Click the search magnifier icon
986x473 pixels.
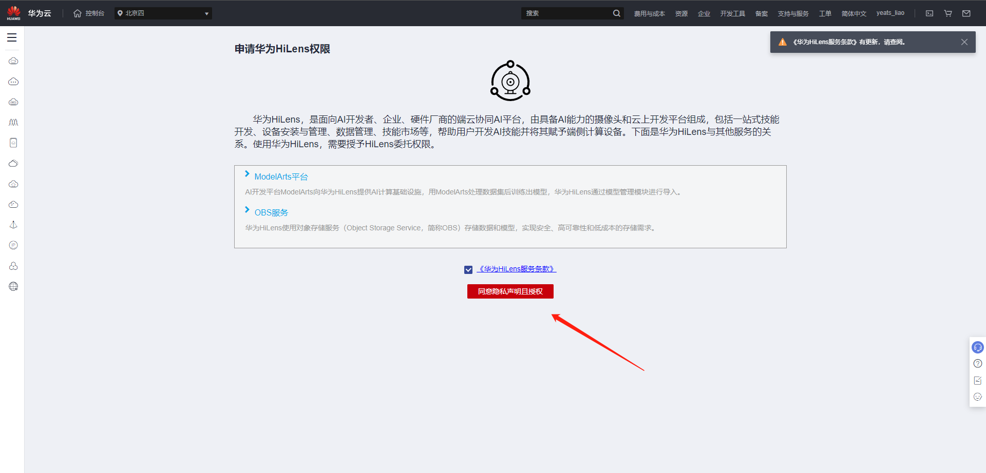point(616,13)
